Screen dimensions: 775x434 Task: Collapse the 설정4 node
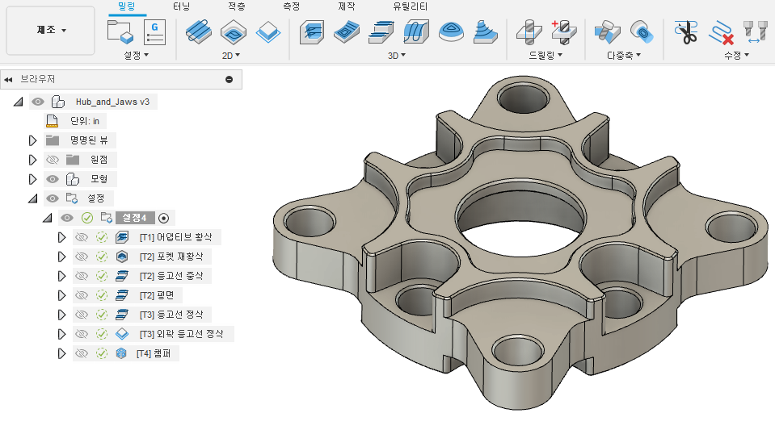(48, 218)
